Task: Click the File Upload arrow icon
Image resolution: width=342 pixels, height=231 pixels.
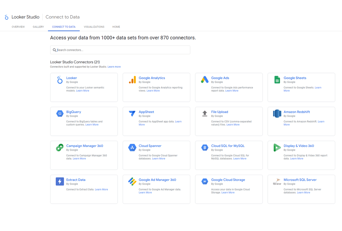Action: (x=205, y=113)
